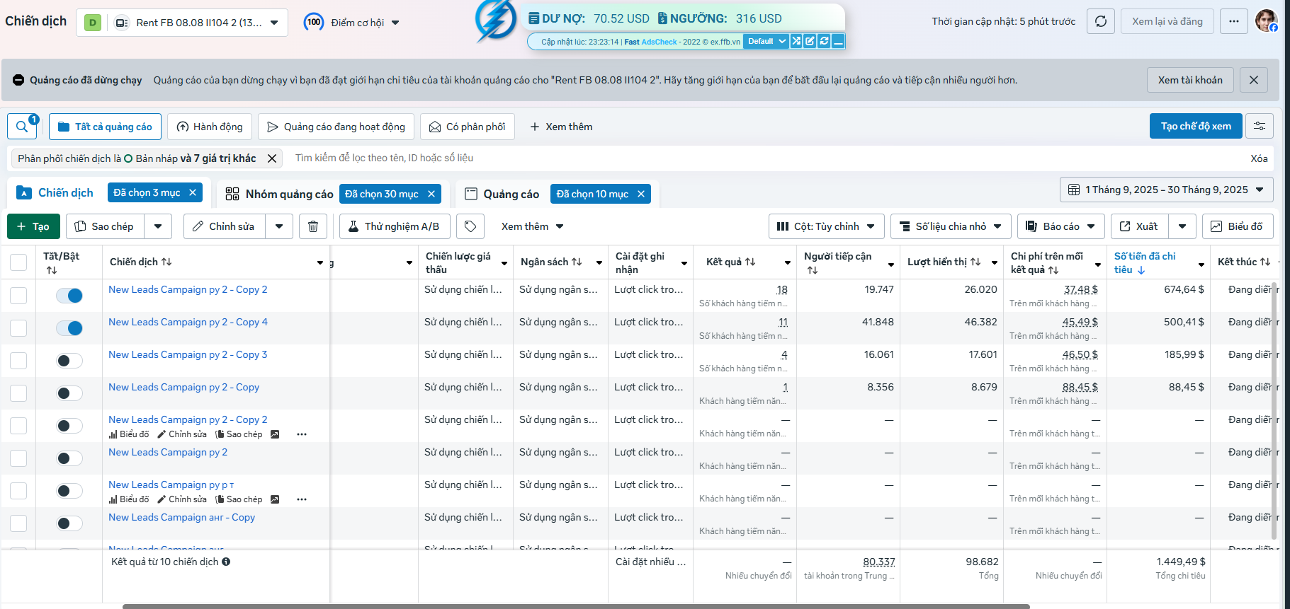
Task: Open the 'New Leads Campaign ру 2 - Copy 3' link
Action: click(188, 354)
